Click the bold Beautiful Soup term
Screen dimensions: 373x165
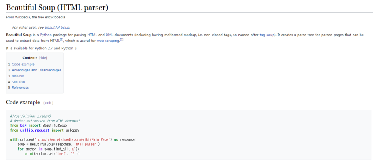click(x=19, y=35)
